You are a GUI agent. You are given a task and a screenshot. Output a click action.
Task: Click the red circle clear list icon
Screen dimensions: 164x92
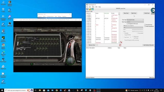click(x=120, y=45)
